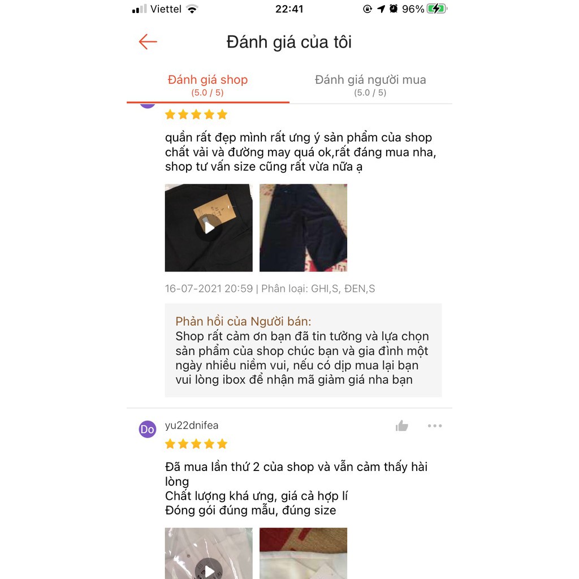
Task: Open the yu22dnifea username profile
Action: click(x=192, y=425)
